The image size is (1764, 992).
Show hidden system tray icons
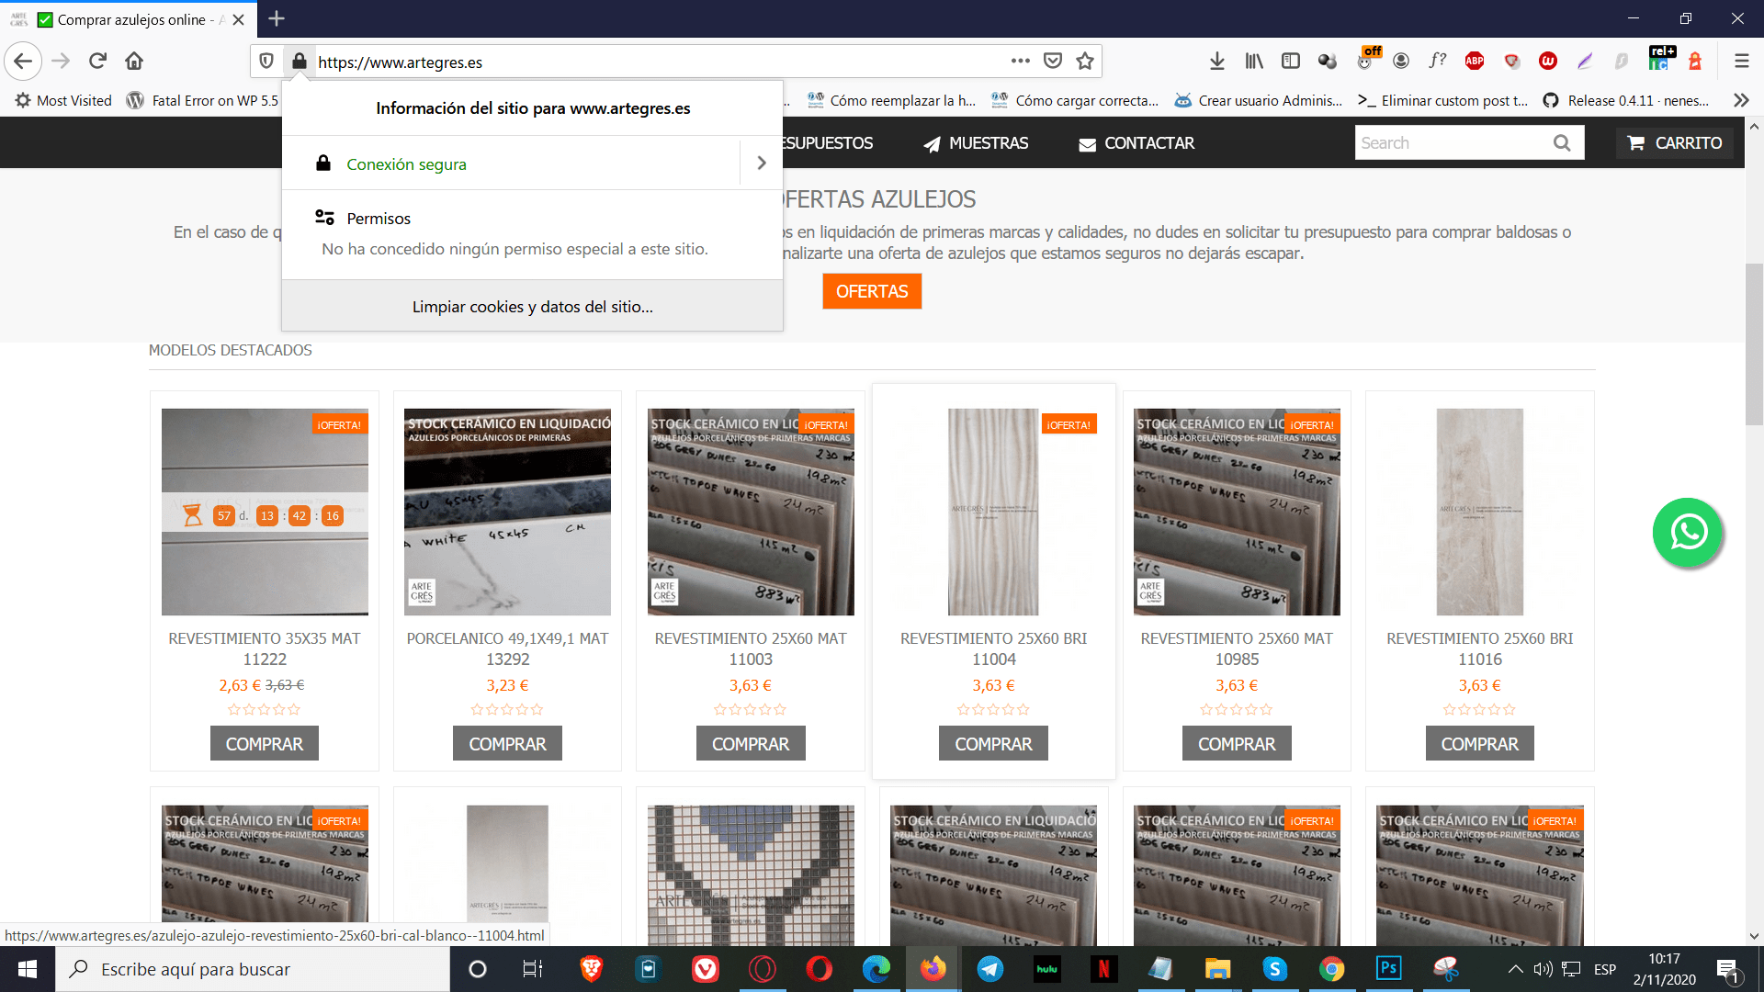point(1516,969)
